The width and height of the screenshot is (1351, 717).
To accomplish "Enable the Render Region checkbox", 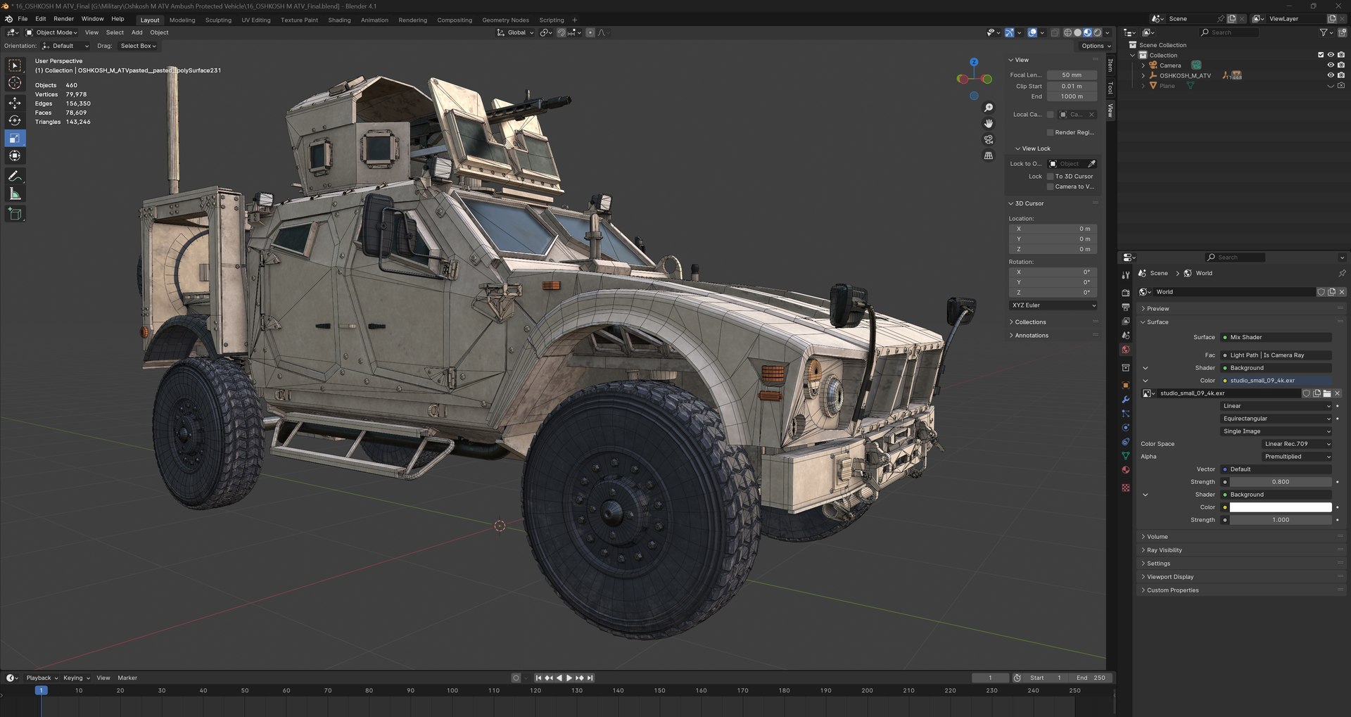I will point(1051,132).
